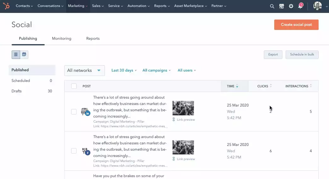Switch to list view icon
329x179 pixels.
pyautogui.click(x=16, y=55)
